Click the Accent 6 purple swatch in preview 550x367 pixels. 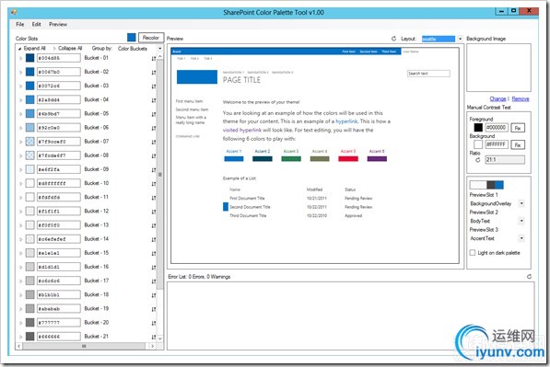coord(377,158)
